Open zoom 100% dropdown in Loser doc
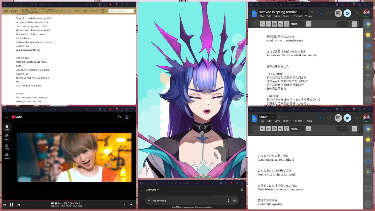 point(296,129)
